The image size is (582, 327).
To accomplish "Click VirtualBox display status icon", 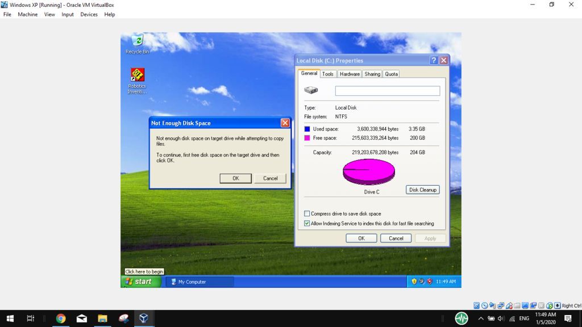I will point(525,305).
